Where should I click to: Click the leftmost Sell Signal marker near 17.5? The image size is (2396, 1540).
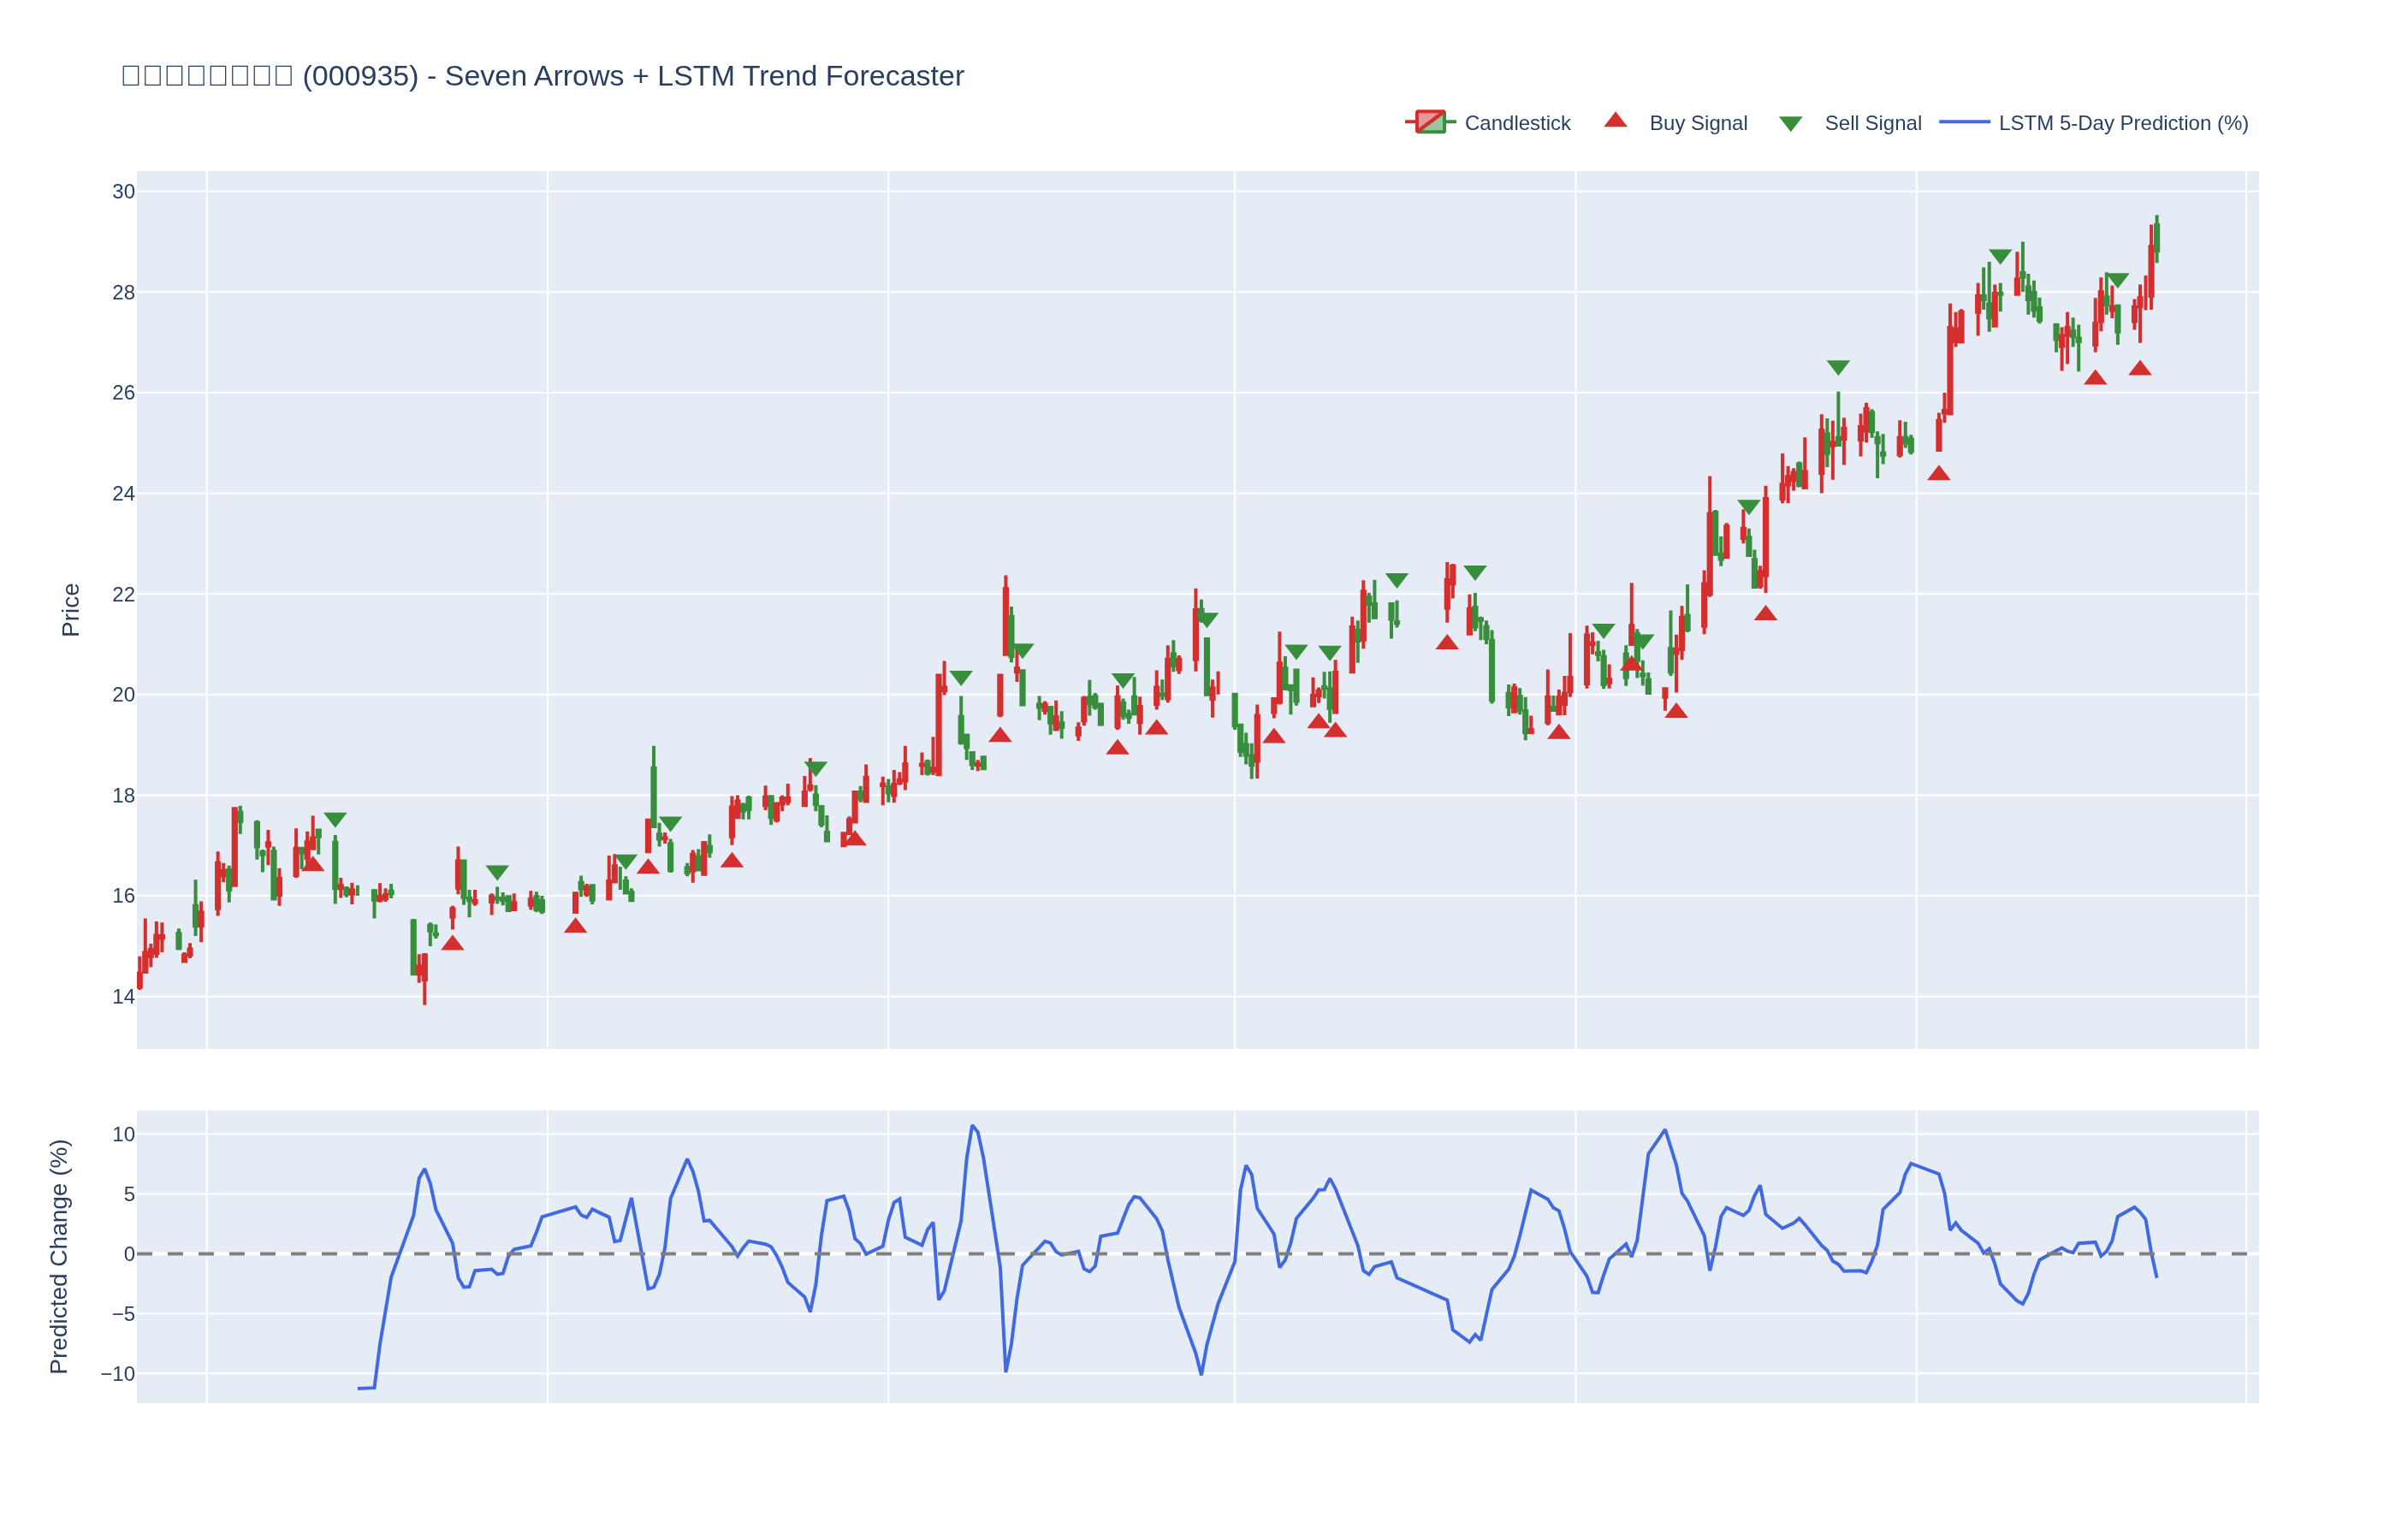point(335,820)
